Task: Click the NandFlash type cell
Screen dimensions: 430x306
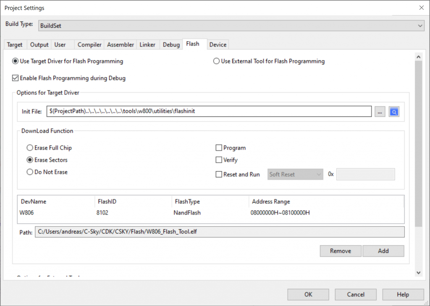Action: 187,213
